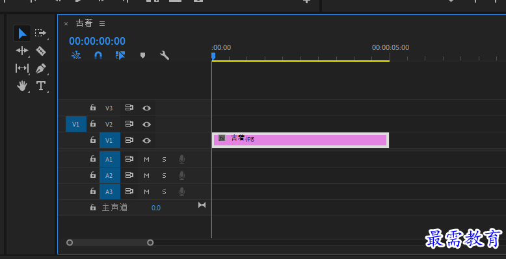Image resolution: width=506 pixels, height=259 pixels.
Task: Select the Track Select Forward tool
Action: pyautogui.click(x=41, y=33)
